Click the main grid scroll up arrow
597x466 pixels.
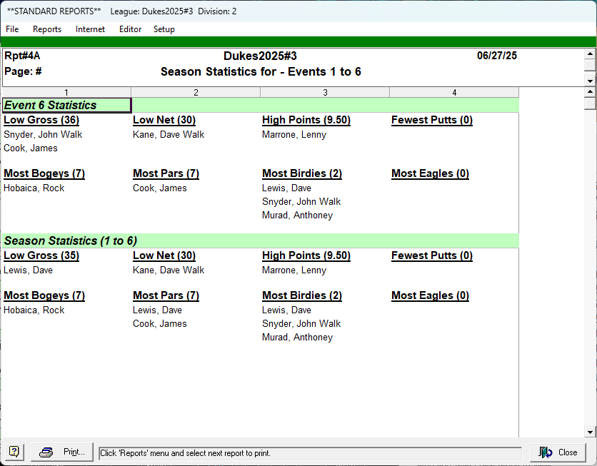click(590, 92)
